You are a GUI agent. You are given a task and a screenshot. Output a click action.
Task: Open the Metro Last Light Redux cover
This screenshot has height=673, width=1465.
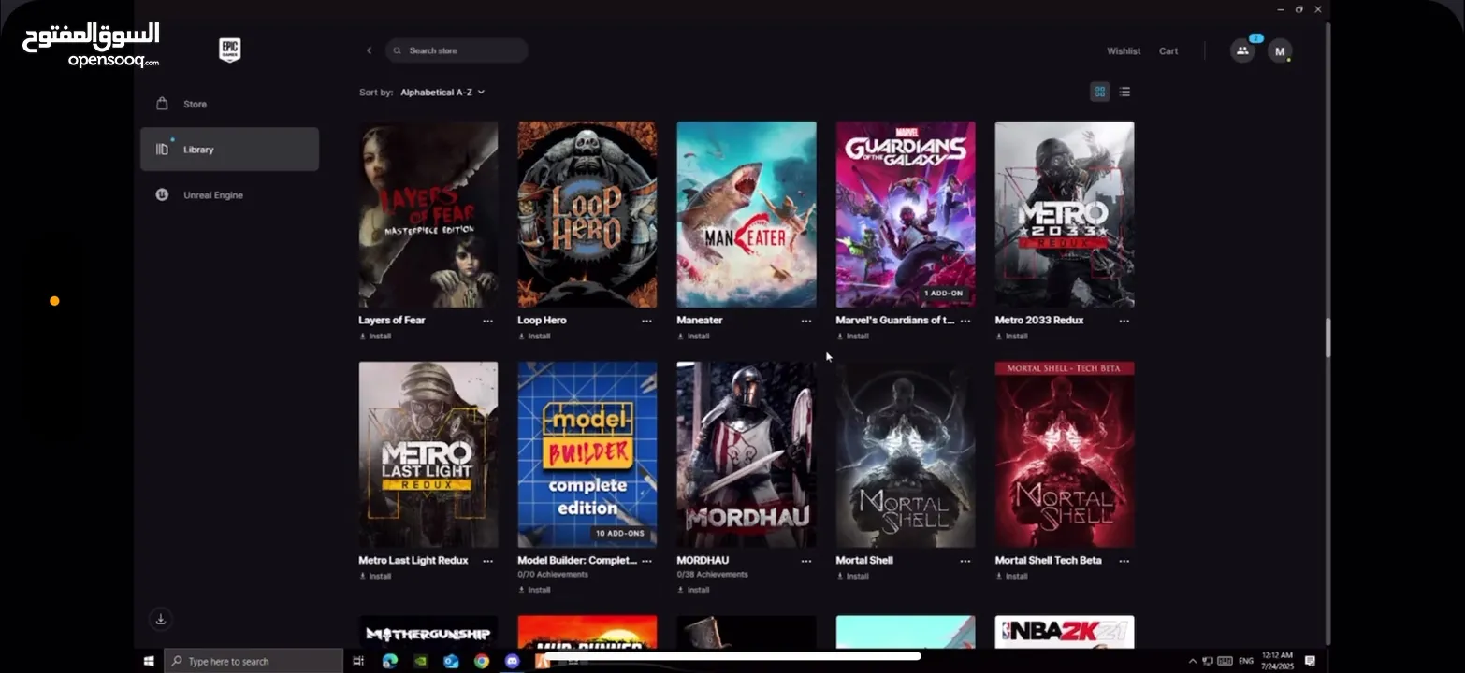tap(428, 454)
